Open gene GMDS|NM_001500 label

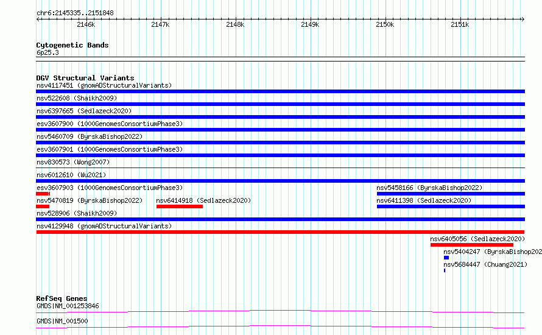click(62, 321)
